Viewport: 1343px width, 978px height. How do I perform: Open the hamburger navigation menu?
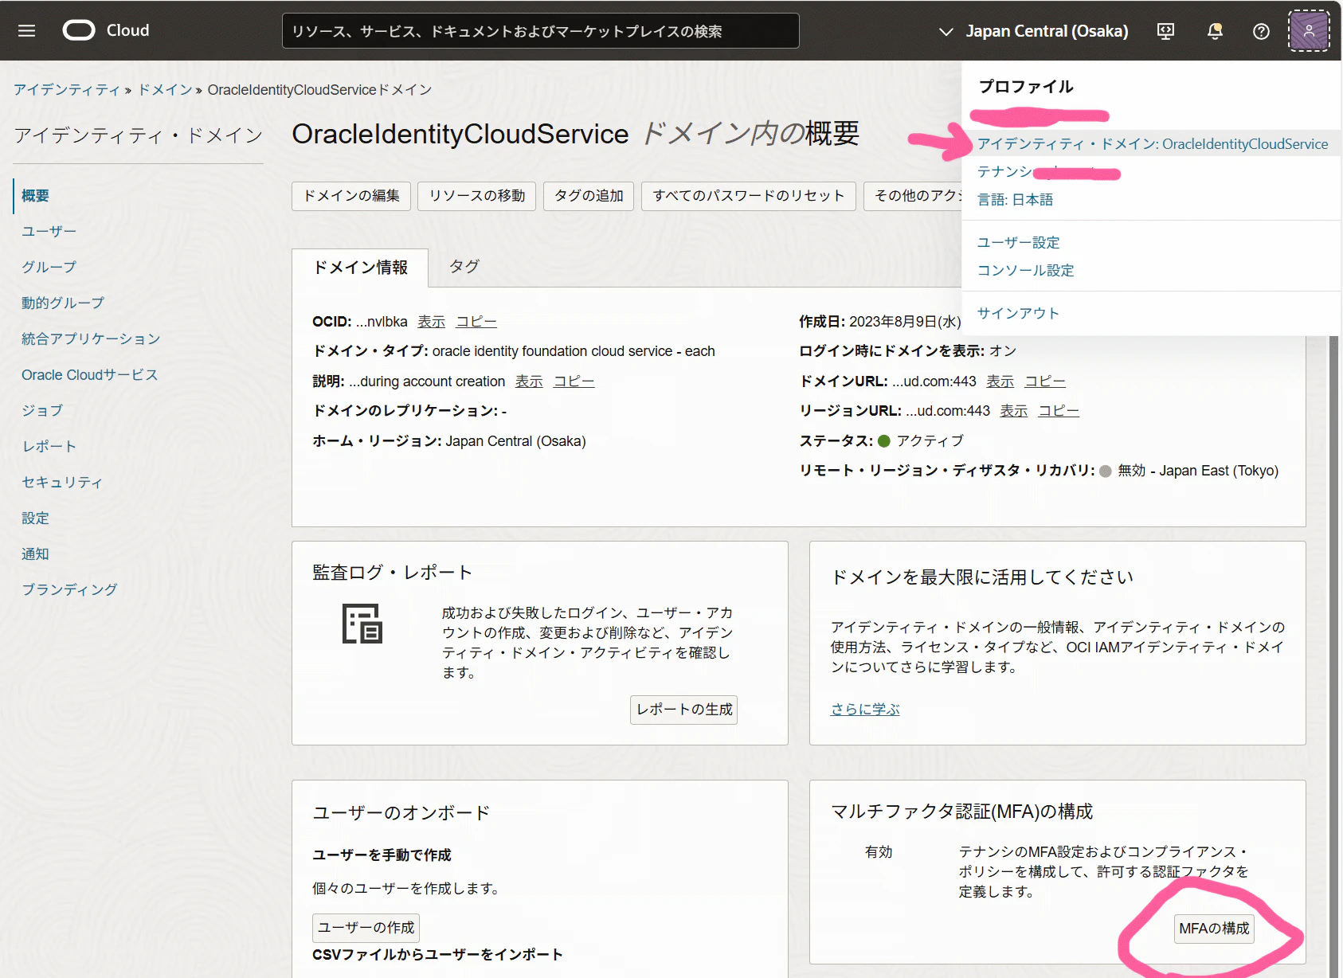click(x=27, y=31)
